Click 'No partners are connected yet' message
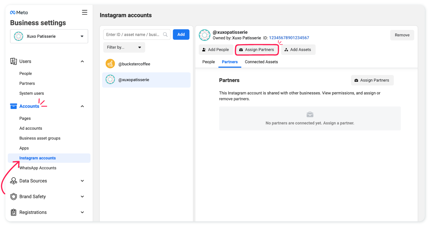Viewport: 430px width, 226px height. 310,123
